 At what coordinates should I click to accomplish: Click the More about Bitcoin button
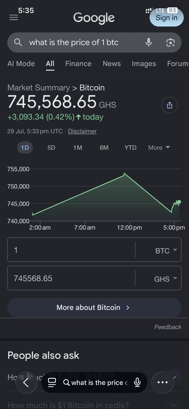tap(94, 307)
